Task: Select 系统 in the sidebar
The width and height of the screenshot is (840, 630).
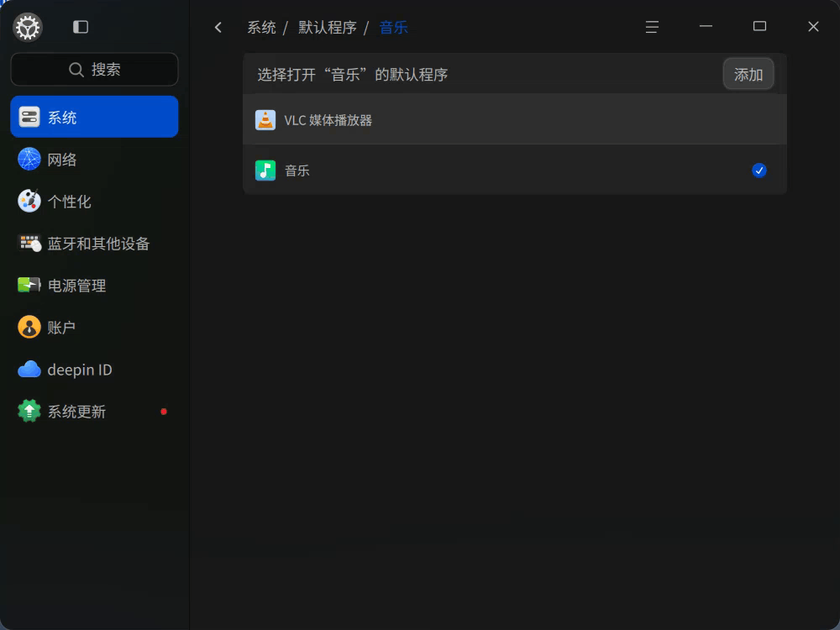Action: point(94,117)
